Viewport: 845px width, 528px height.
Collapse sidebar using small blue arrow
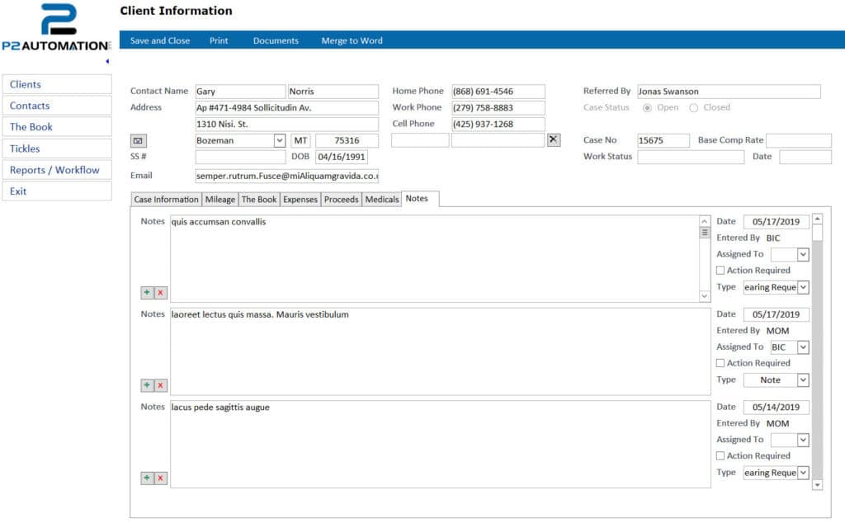(x=107, y=61)
